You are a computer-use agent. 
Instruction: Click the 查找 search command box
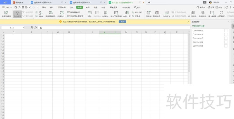[x=137, y=7]
